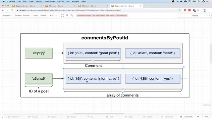Image resolution: width=212 pixels, height=119 pixels.
Task: Zoom in with the plus magnifier icon
Action: tap(67, 16)
